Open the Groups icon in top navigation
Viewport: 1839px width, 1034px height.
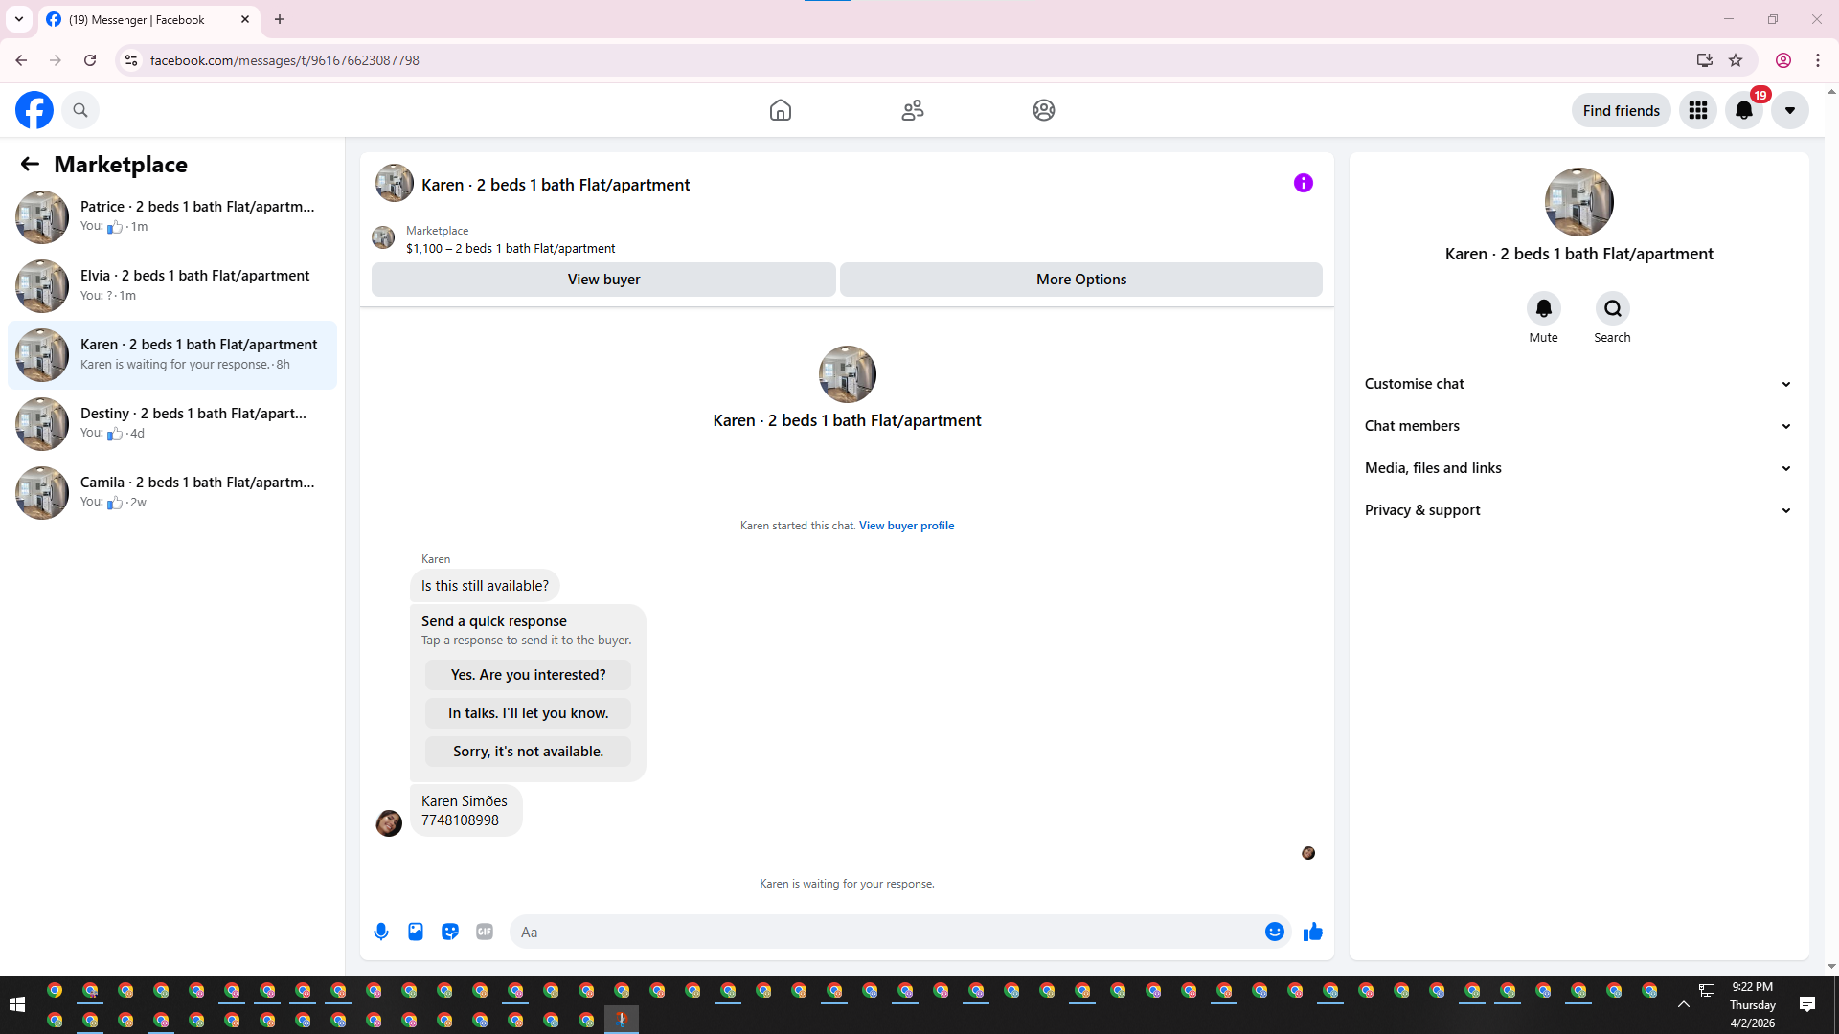pos(1044,110)
